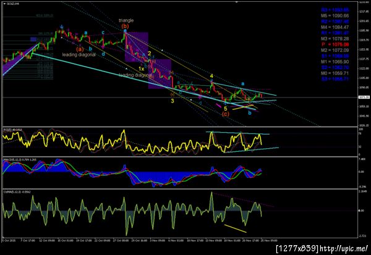Select the cyan 'c' label in the triangle
The width and height of the screenshot is (371, 255).
pos(103,32)
